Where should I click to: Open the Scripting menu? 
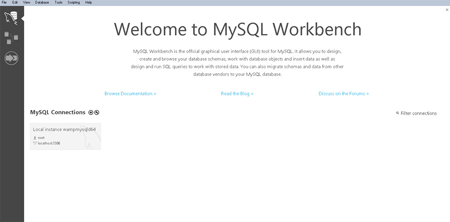(x=74, y=2)
